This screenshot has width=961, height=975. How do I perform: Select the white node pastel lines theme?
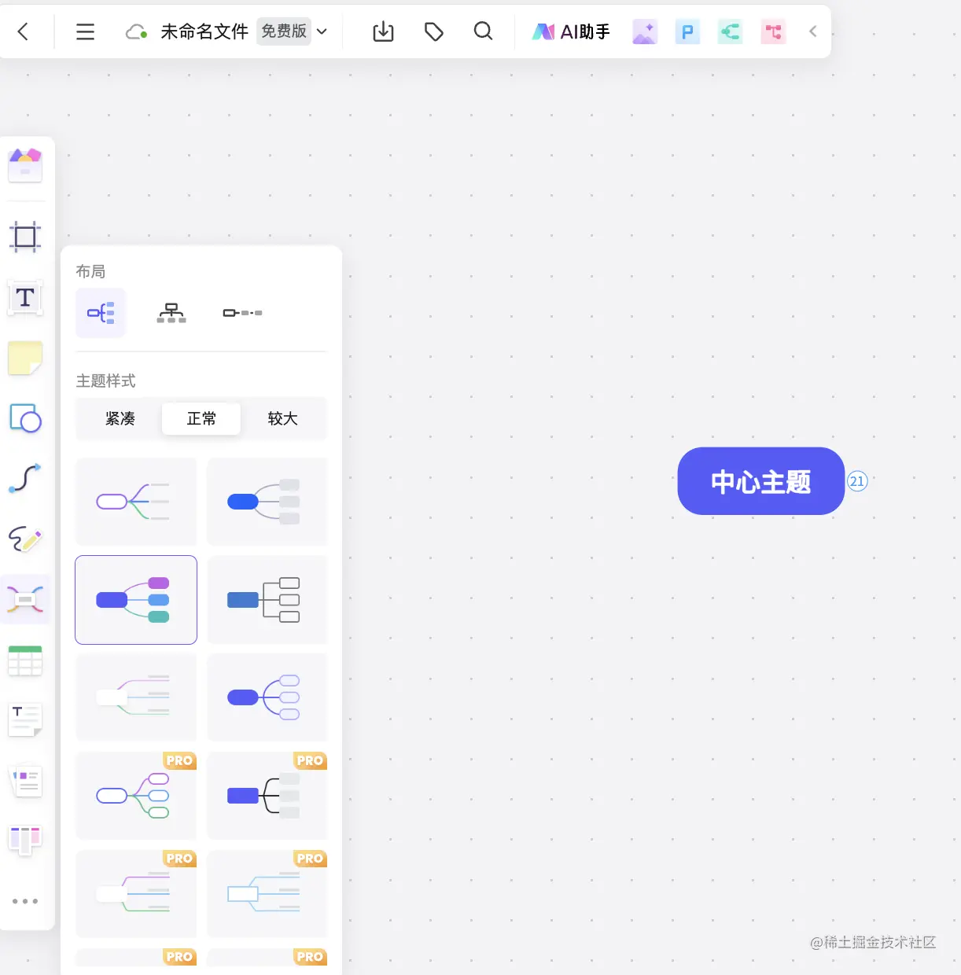coord(136,697)
